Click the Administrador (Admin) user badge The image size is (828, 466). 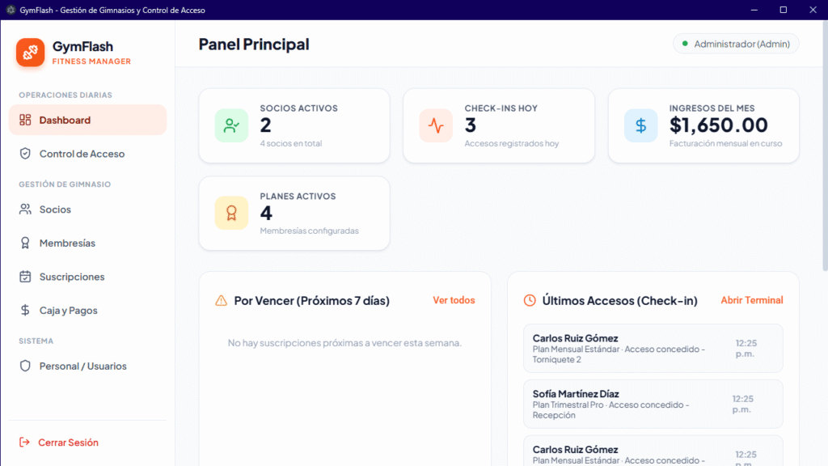point(736,44)
